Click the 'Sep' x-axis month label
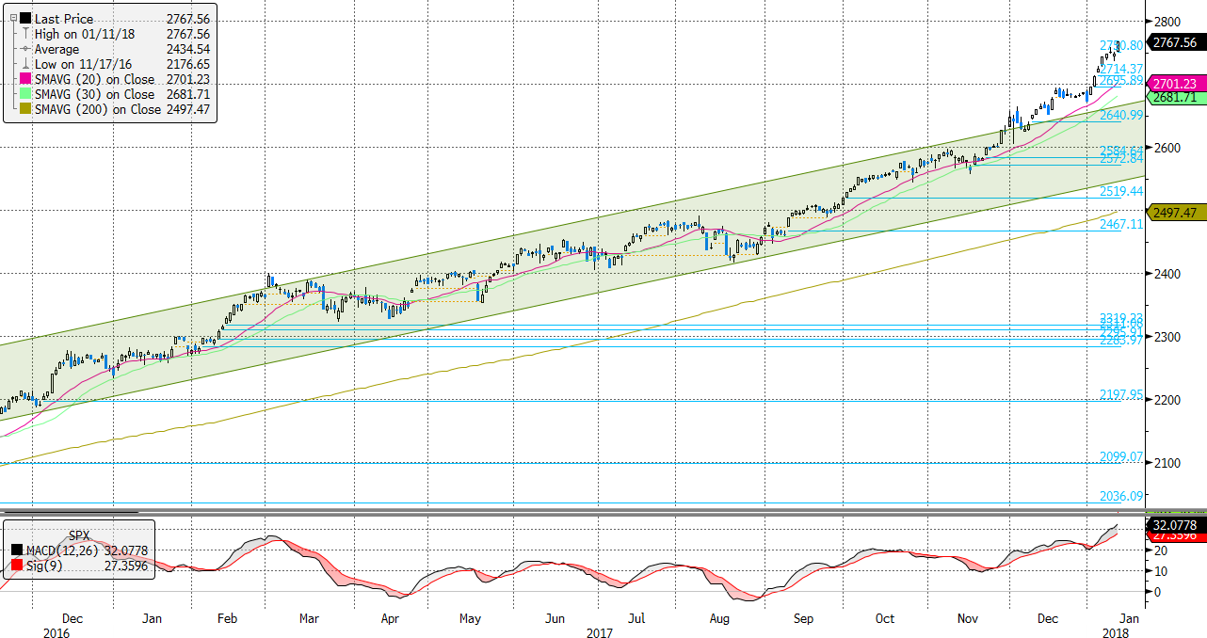The height and width of the screenshot is (638, 1207). (x=803, y=619)
